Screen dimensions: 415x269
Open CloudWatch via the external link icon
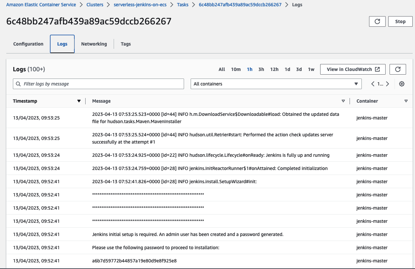click(377, 69)
